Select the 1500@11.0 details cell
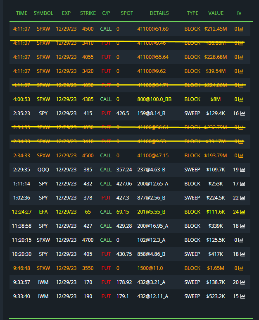The image size is (259, 320). point(150,268)
